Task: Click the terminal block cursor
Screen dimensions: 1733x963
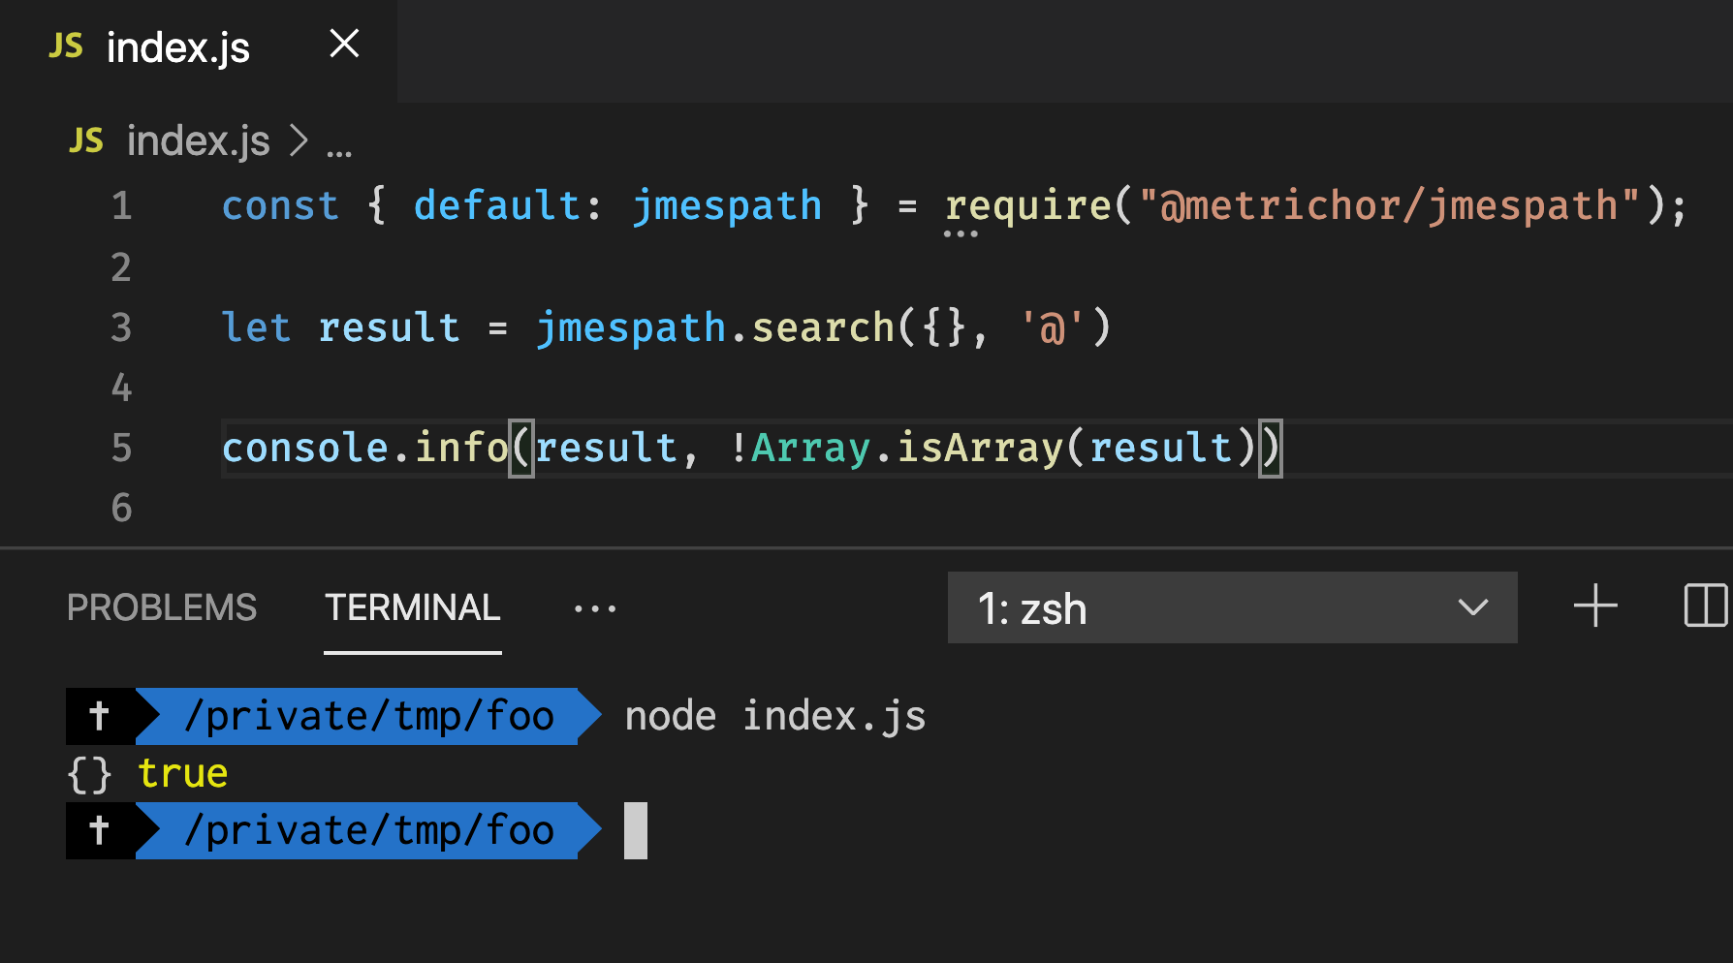Action: pyautogui.click(x=635, y=830)
